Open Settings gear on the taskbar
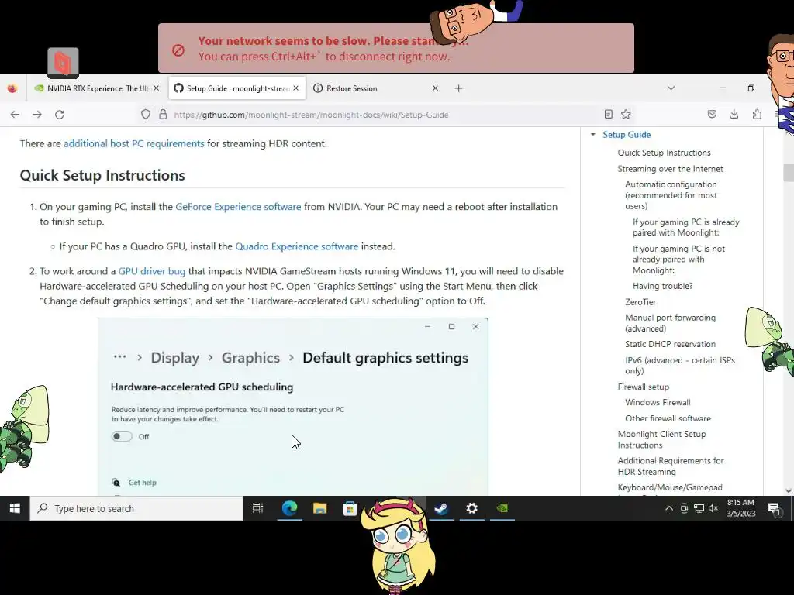The image size is (794, 595). pos(471,508)
